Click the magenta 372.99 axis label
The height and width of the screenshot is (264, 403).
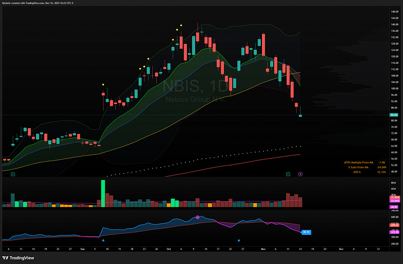point(395,232)
